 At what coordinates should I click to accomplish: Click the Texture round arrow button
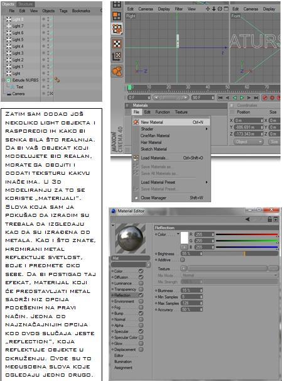(184, 268)
